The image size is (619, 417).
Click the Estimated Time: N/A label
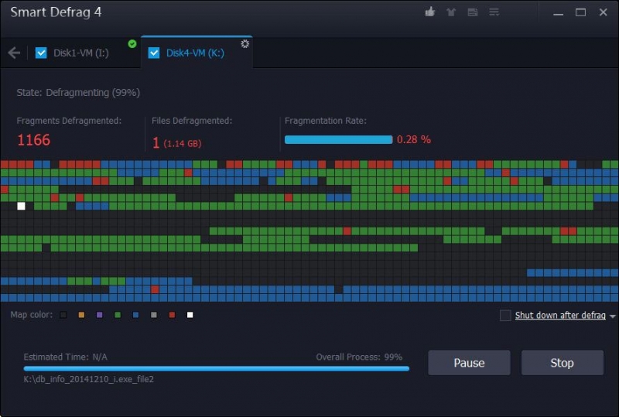[x=66, y=357]
